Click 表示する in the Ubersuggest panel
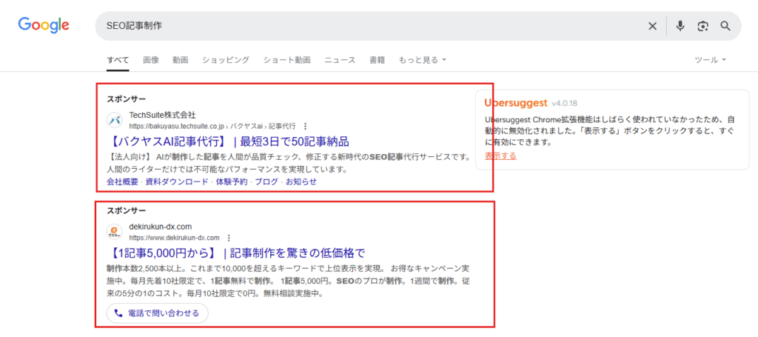This screenshot has height=337, width=758. (500, 156)
